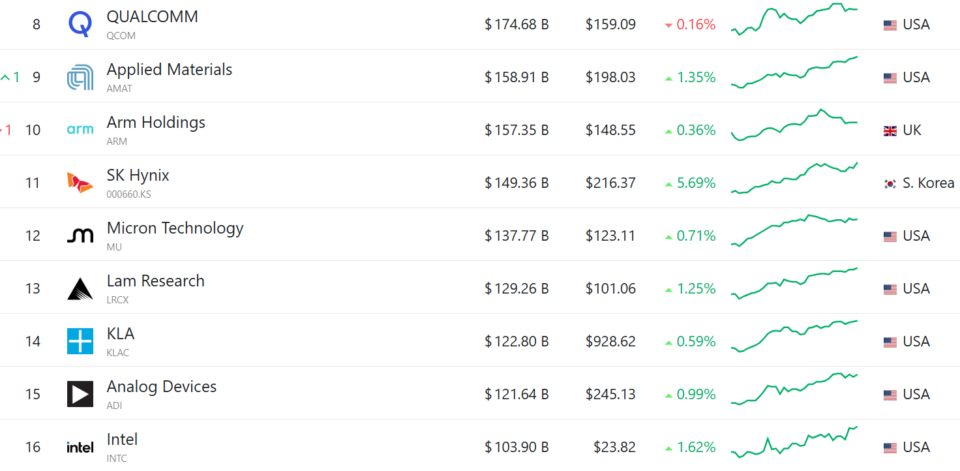Click the SK Hynix logo icon

[x=80, y=183]
